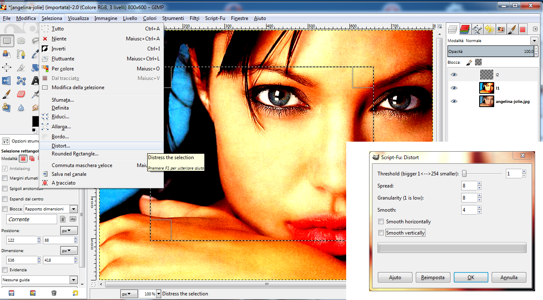The image size is (543, 300).
Task: Enable Smooth vertically checkbox
Action: pos(381,233)
